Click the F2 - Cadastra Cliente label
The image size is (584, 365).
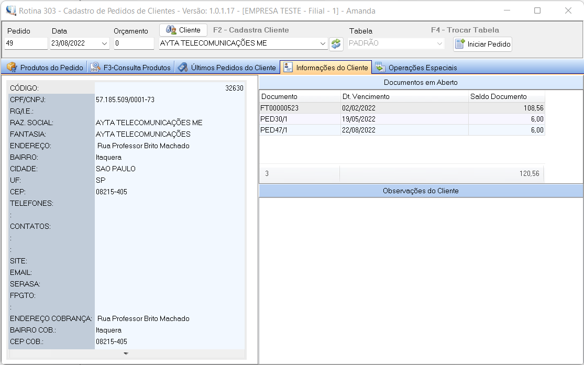251,30
